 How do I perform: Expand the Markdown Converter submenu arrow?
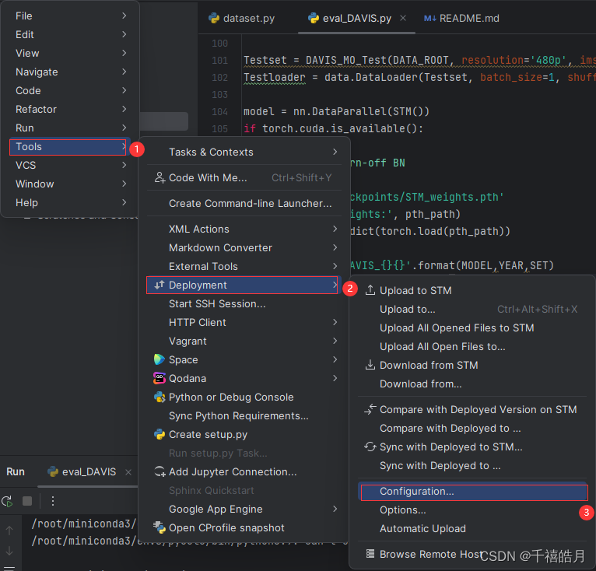[x=335, y=247]
